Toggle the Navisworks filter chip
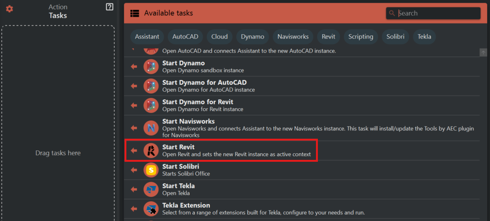The height and width of the screenshot is (221, 490). 293,37
